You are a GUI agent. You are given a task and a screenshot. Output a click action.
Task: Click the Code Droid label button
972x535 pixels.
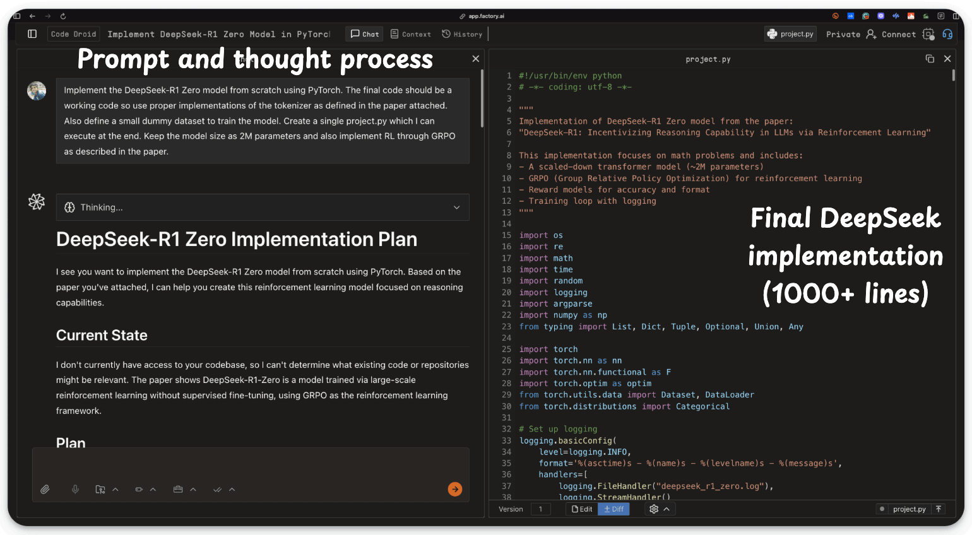point(74,34)
